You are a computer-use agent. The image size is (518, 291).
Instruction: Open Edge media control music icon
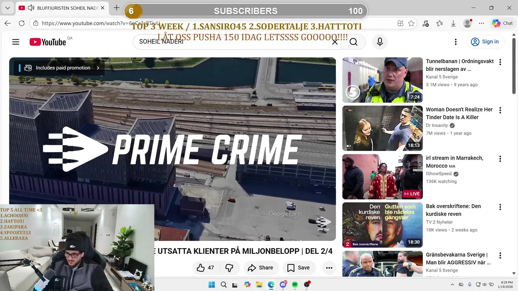(x=425, y=23)
